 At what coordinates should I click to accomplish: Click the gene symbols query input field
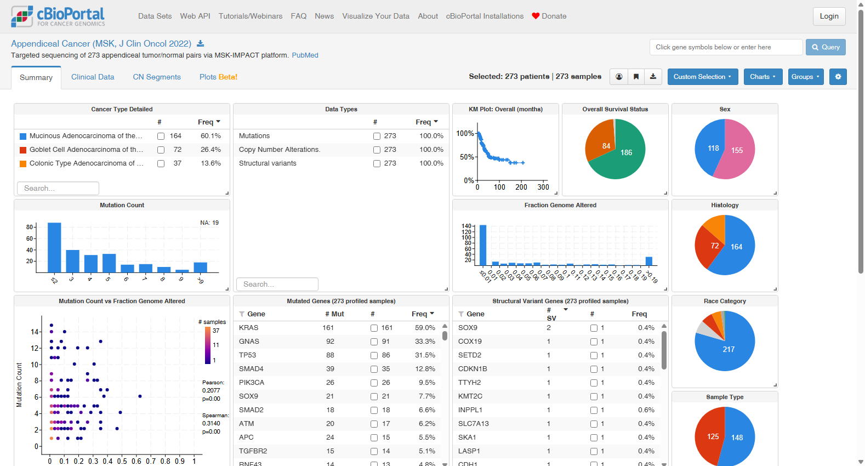point(726,47)
